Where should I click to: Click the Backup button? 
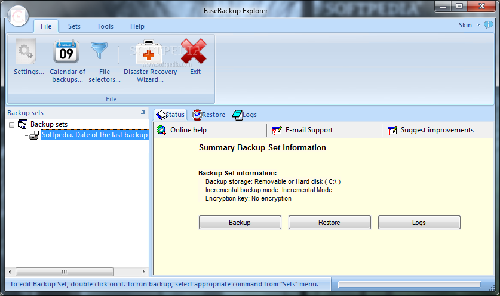coord(240,223)
